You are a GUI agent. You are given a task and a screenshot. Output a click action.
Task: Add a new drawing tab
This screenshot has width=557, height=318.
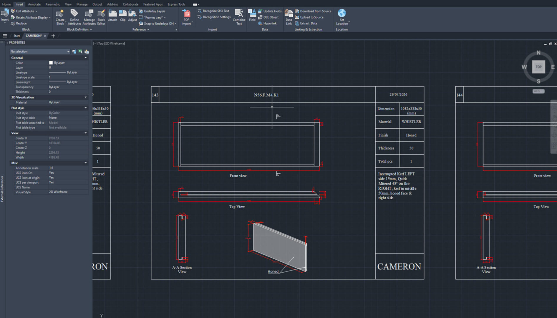53,36
